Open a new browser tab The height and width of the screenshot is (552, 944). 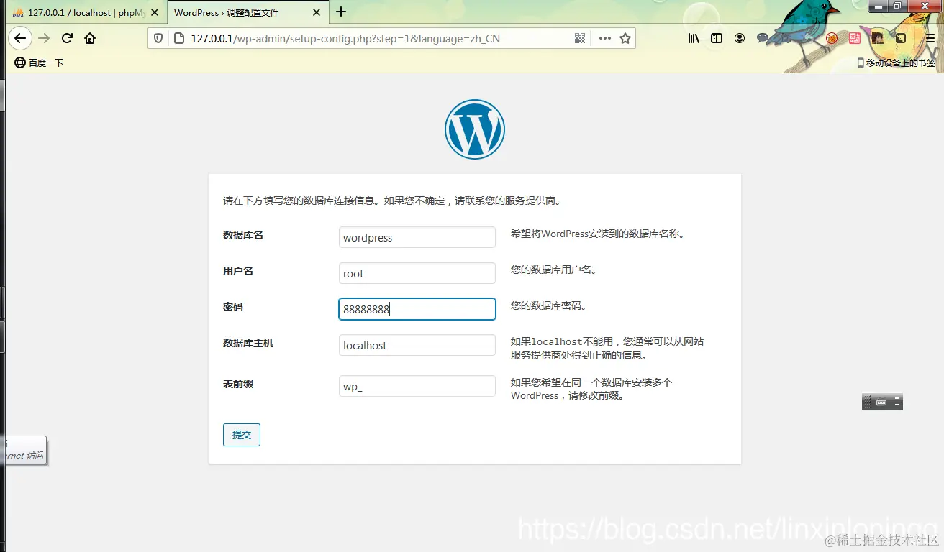pos(341,11)
